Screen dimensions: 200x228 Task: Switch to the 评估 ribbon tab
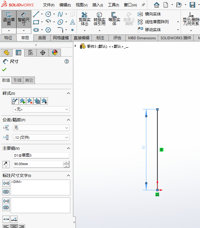click(x=117, y=38)
